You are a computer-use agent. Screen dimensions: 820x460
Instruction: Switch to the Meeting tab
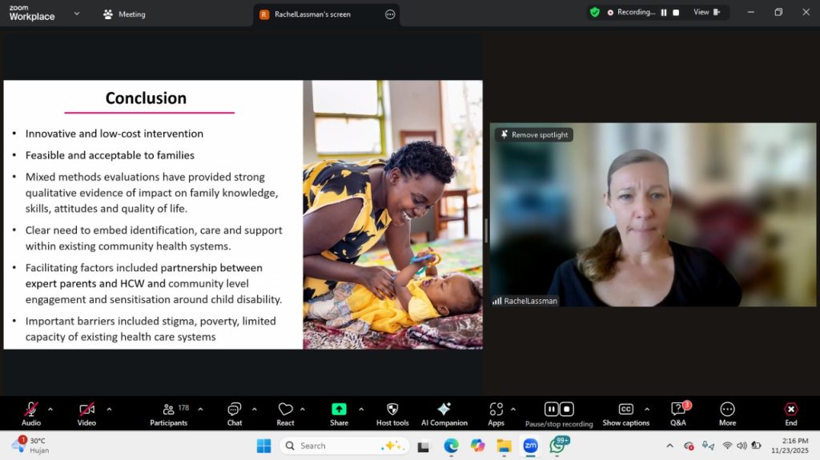[x=124, y=14]
